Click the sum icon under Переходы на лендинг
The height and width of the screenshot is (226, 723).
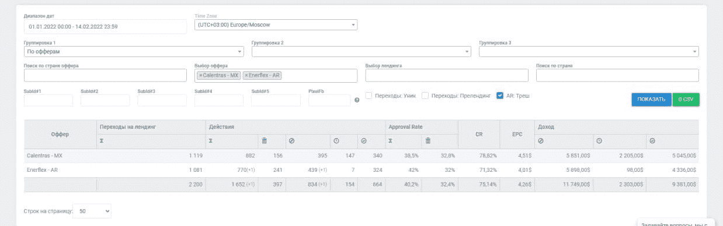(x=102, y=141)
